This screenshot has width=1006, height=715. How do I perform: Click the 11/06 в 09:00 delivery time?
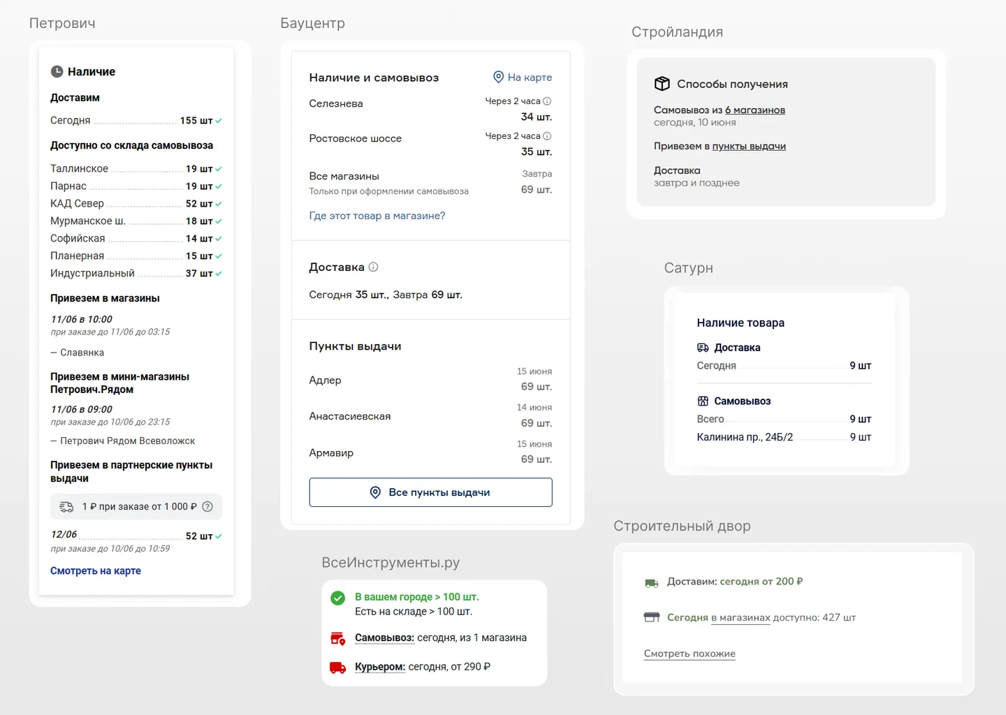point(81,409)
